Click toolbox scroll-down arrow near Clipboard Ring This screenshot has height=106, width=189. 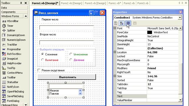click(x=26, y=105)
